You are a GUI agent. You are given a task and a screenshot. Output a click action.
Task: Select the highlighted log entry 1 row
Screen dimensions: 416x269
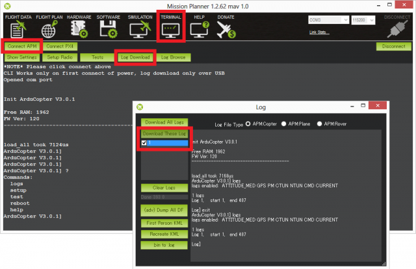tap(164, 143)
